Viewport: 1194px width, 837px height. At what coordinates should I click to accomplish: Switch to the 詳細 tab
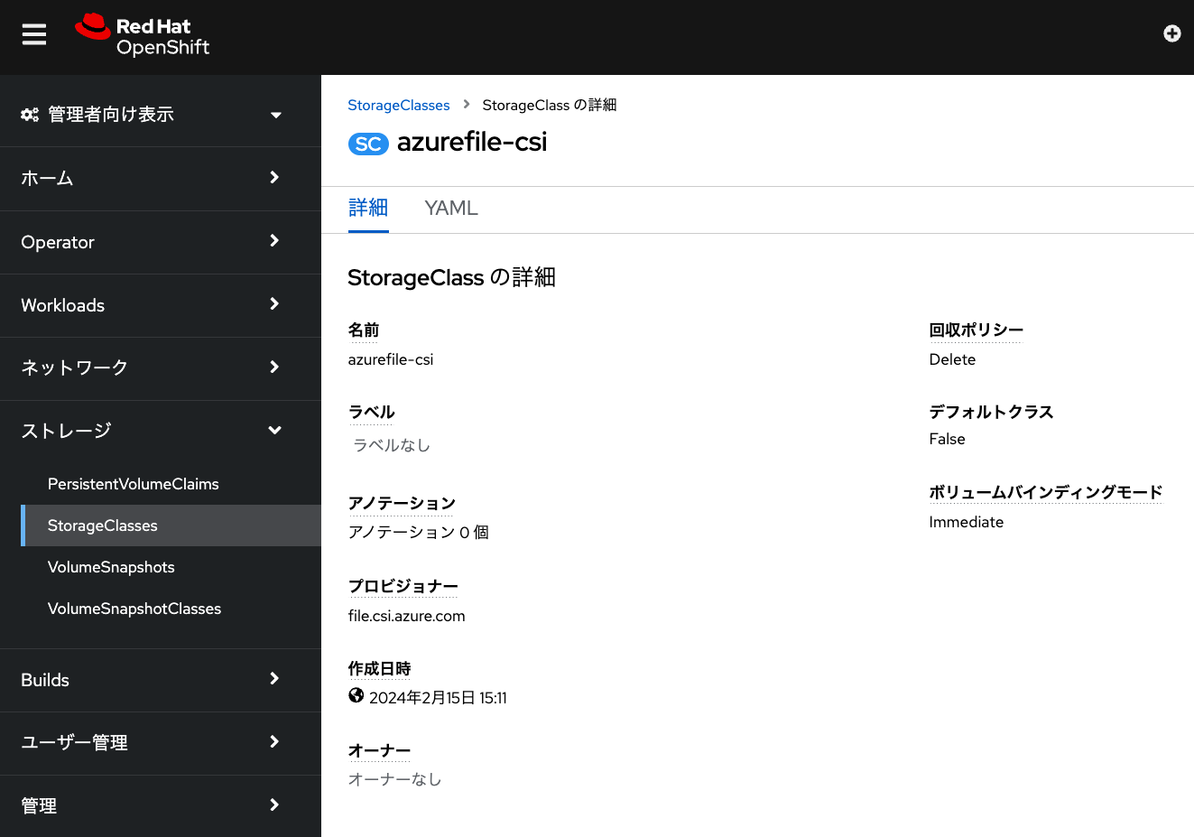pyautogui.click(x=368, y=209)
